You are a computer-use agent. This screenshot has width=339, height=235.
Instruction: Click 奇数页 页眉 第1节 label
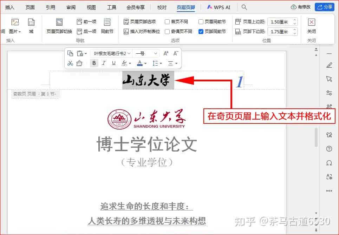point(35,94)
